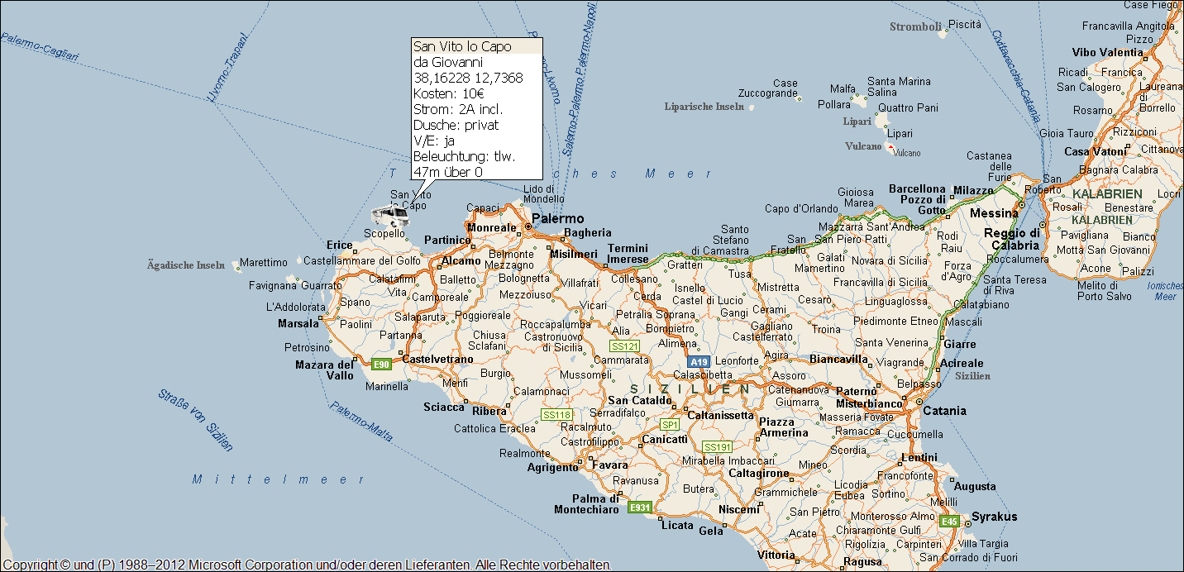This screenshot has height=572, width=1184.
Task: Click the green E45 shield near Syrakus
Action: pyautogui.click(x=949, y=522)
